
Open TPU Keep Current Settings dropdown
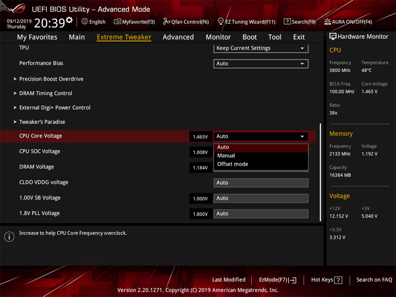tap(261, 48)
